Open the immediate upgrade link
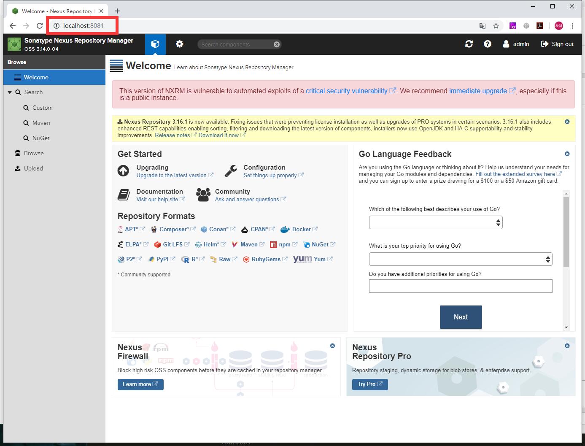Screen dimensions: 585x446 pyautogui.click(x=482, y=91)
